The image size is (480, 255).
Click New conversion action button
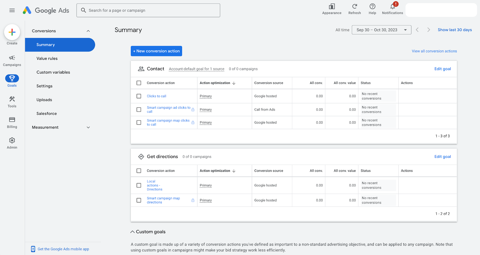pyautogui.click(x=156, y=51)
